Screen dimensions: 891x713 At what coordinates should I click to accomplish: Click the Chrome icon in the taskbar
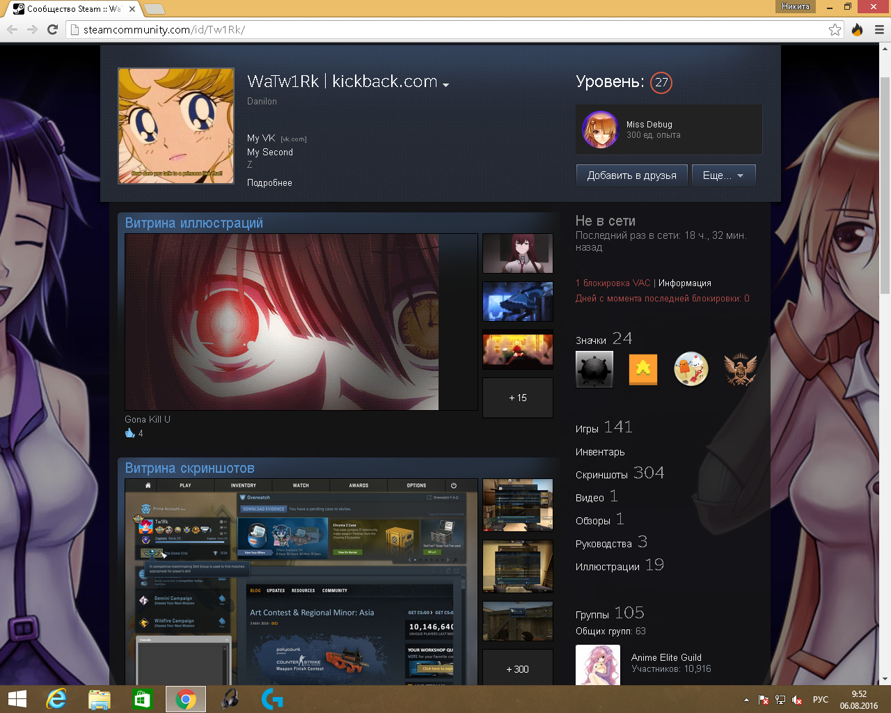pos(186,699)
